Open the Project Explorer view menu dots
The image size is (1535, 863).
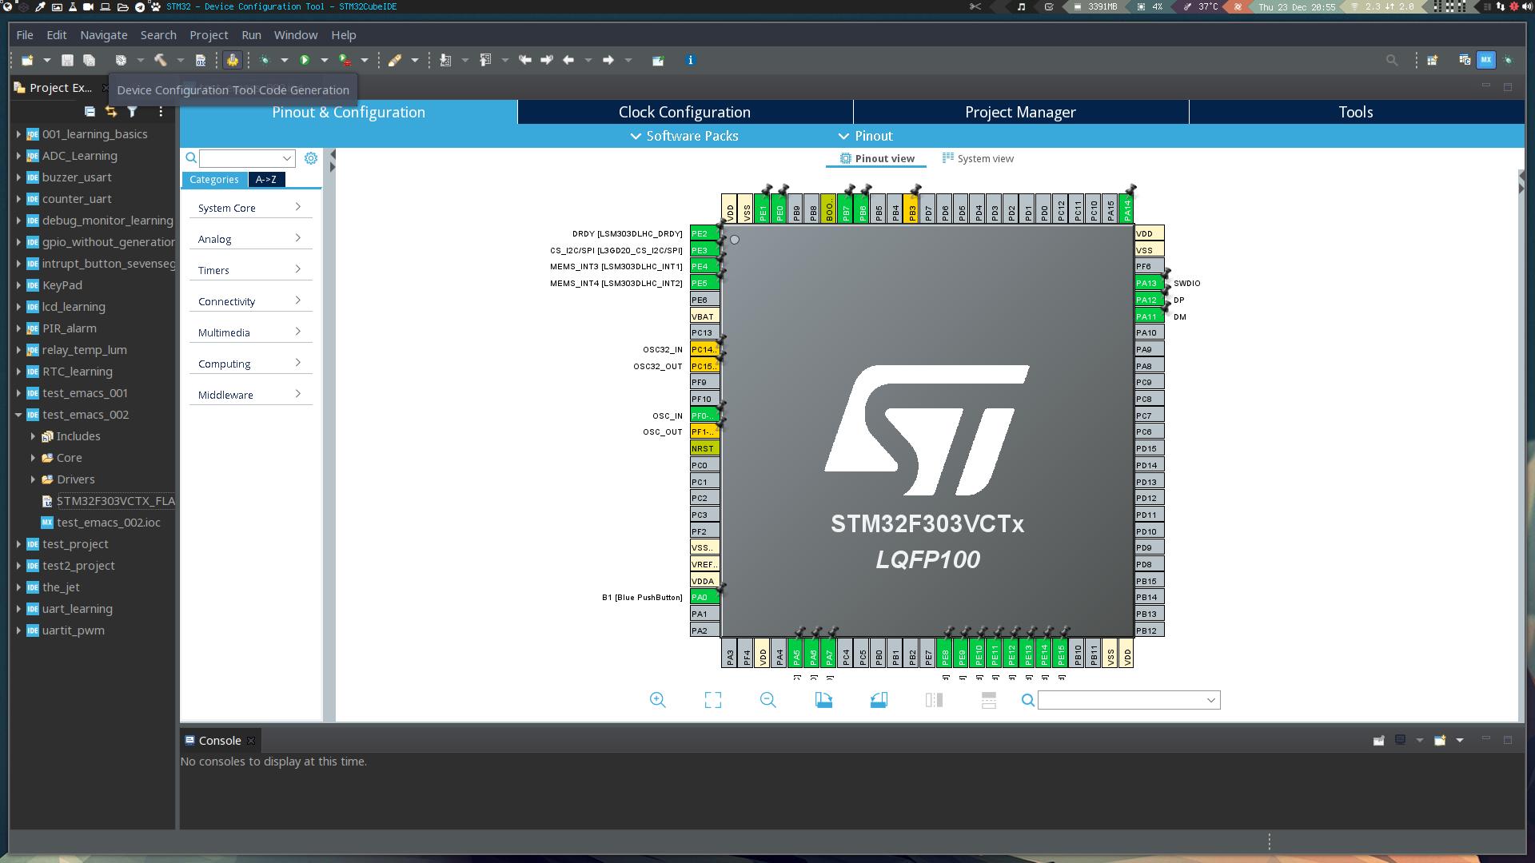pos(161,112)
